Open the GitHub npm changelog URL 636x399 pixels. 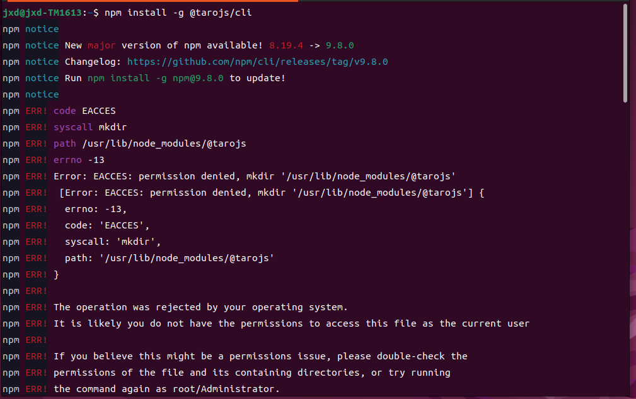258,62
